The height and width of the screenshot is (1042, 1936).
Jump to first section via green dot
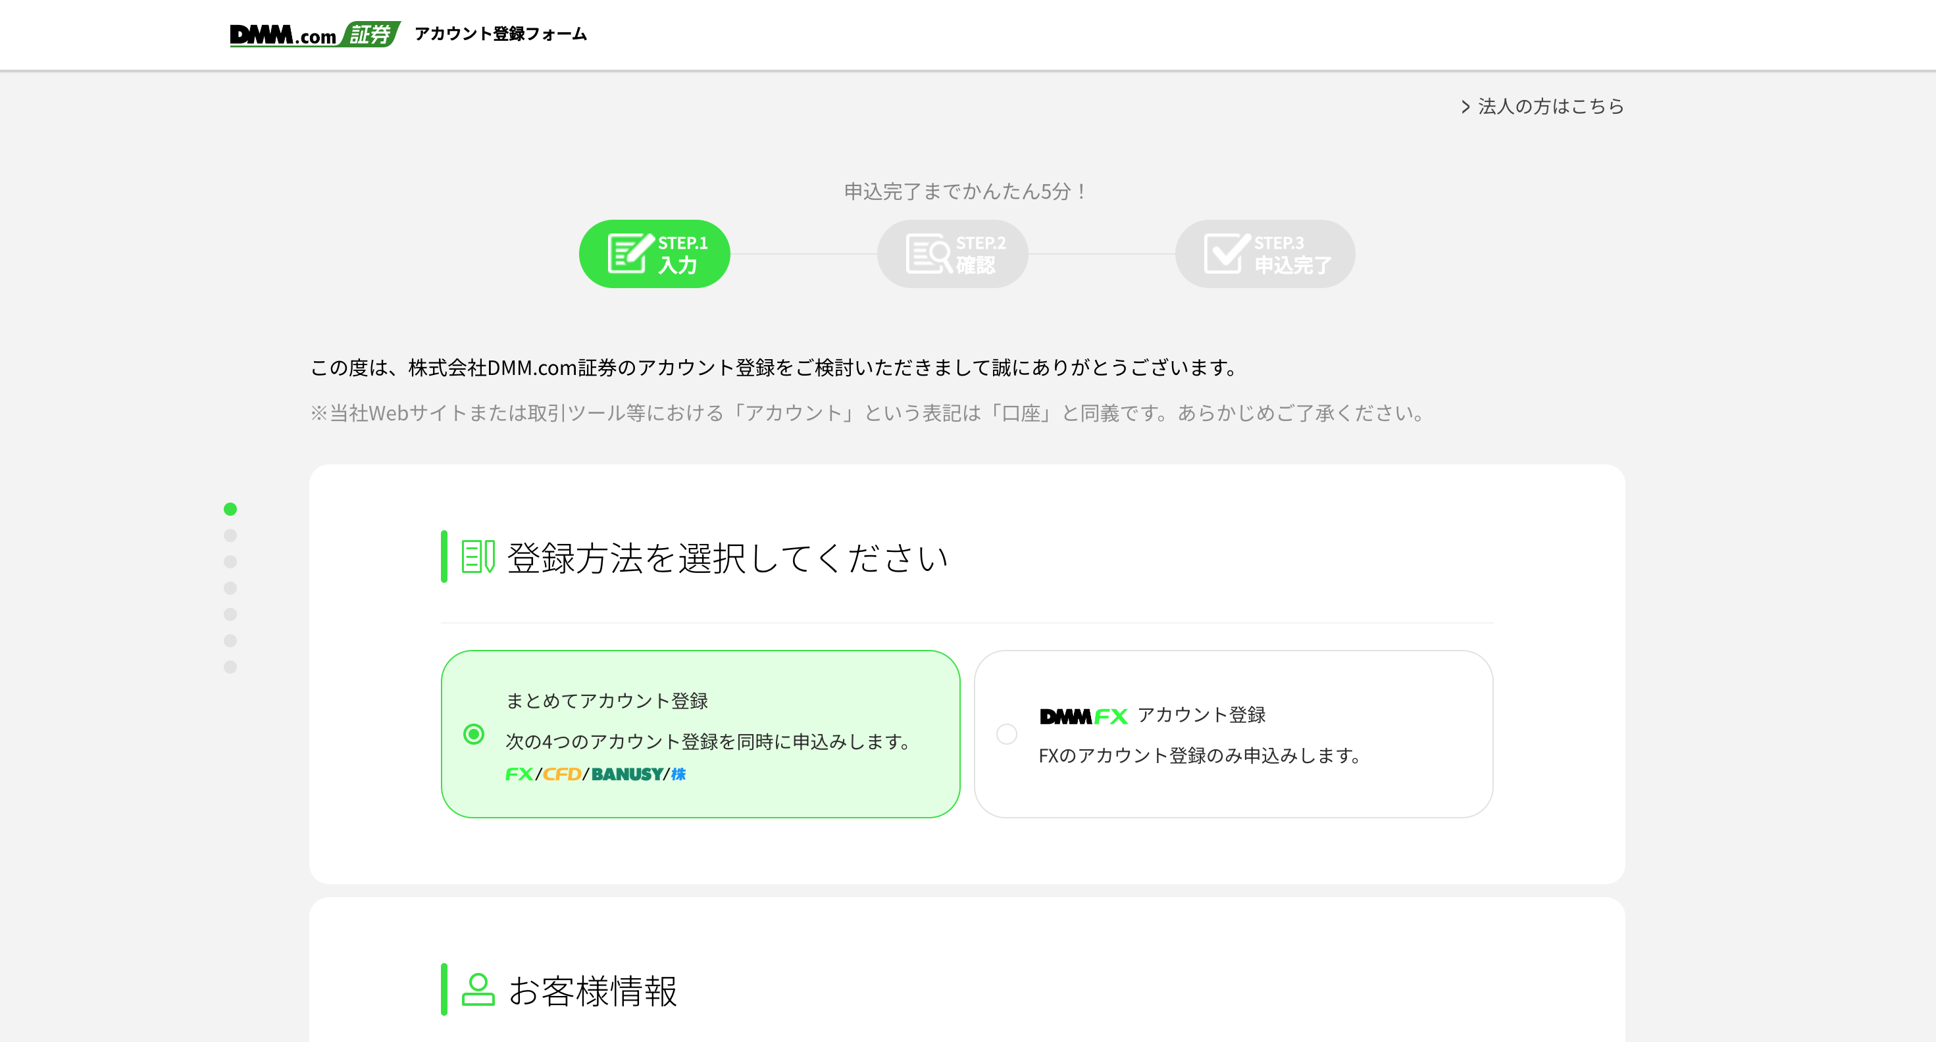231,509
